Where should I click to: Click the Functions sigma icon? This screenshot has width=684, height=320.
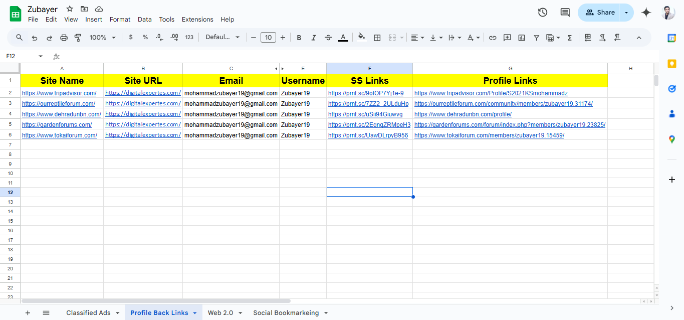pyautogui.click(x=569, y=38)
